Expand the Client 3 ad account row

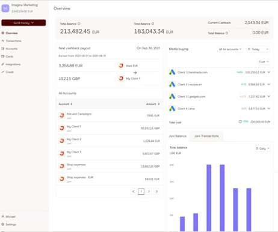pyautogui.click(x=269, y=96)
